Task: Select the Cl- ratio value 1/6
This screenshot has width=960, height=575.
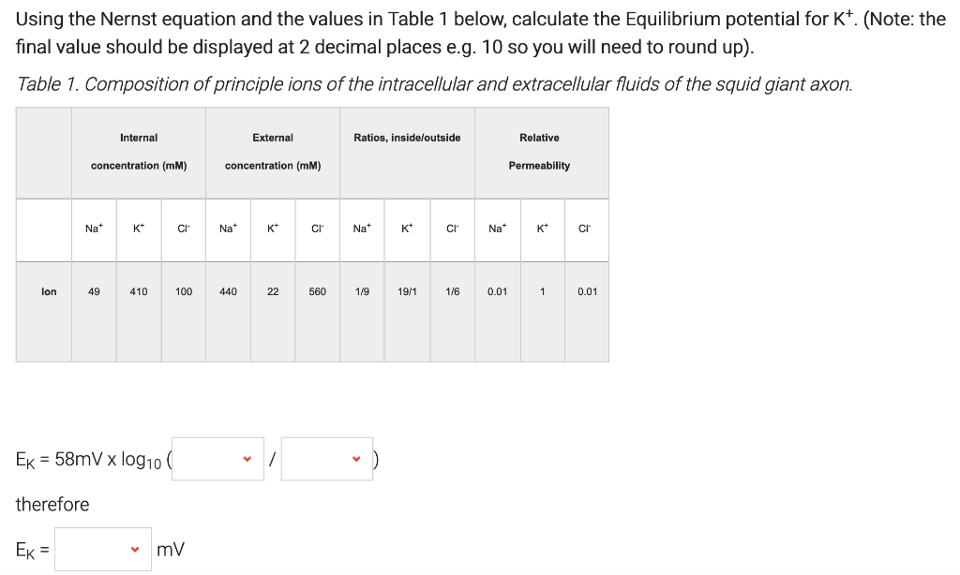Action: (x=452, y=291)
